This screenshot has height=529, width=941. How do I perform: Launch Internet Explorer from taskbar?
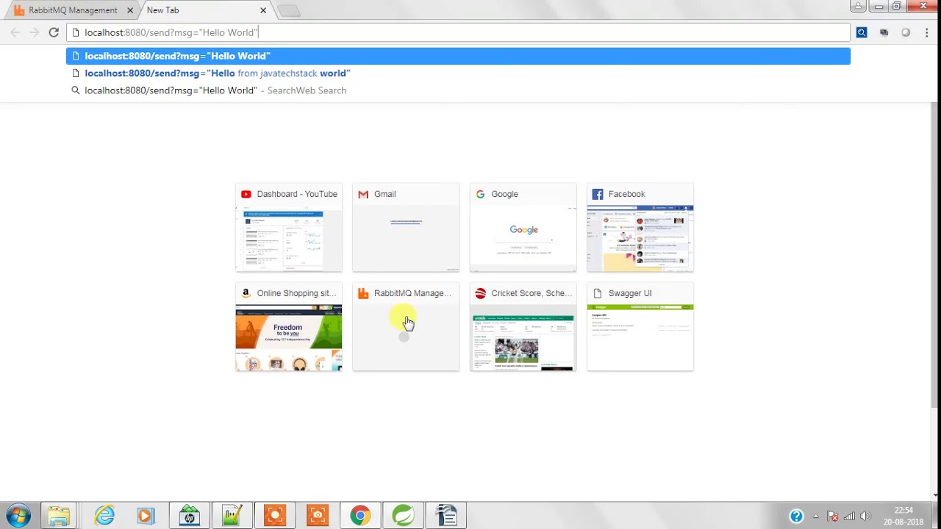(x=104, y=516)
